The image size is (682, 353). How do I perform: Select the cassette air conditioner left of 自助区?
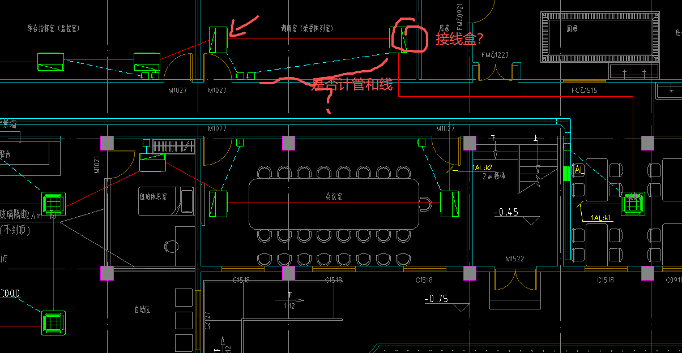coord(53,322)
